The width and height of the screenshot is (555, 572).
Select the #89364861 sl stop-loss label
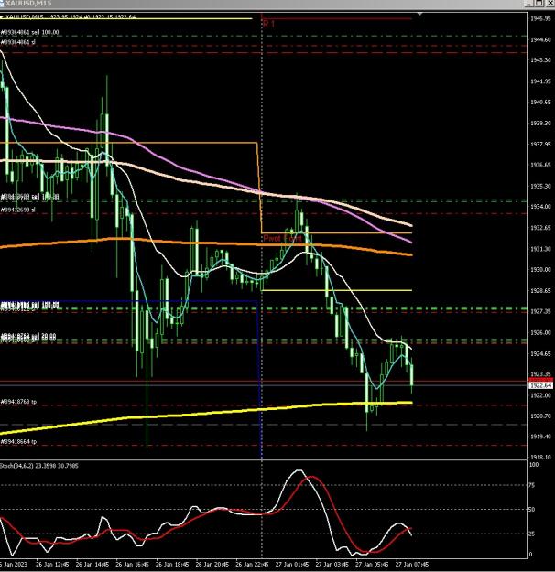[18, 42]
